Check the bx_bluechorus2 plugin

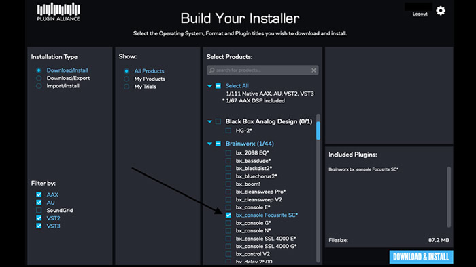[x=228, y=176]
